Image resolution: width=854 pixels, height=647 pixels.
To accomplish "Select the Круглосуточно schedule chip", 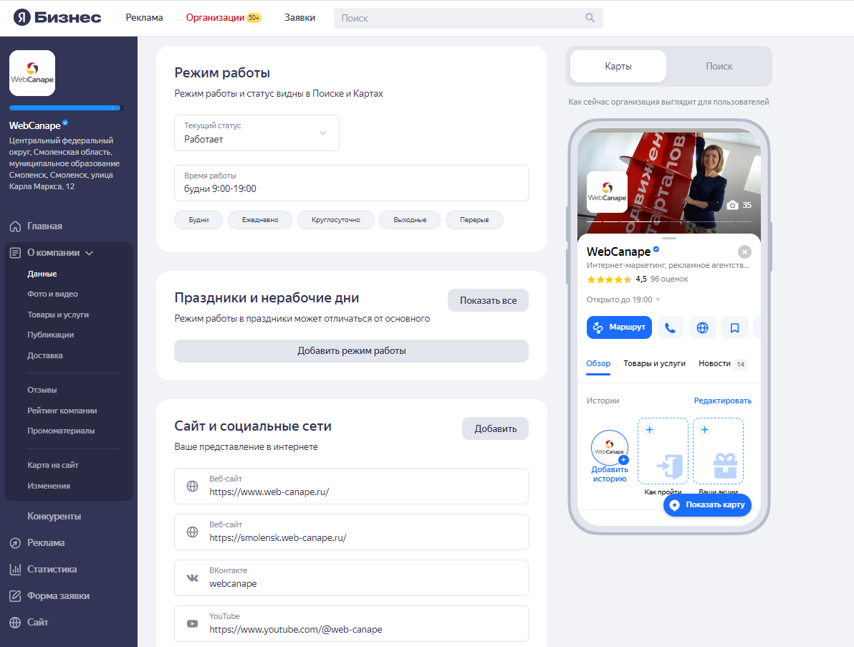I will pos(335,220).
